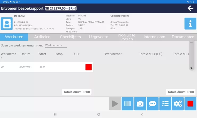Tap the Android home button
The height and width of the screenshot is (118, 197).
tap(98, 114)
